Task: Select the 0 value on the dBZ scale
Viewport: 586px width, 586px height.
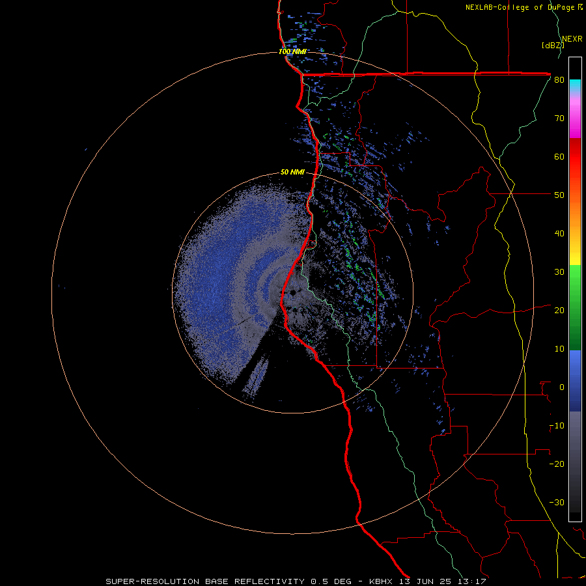Action: 561,387
